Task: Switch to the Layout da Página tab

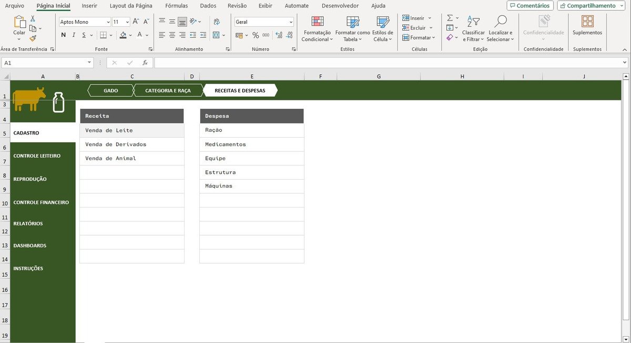Action: point(131,6)
